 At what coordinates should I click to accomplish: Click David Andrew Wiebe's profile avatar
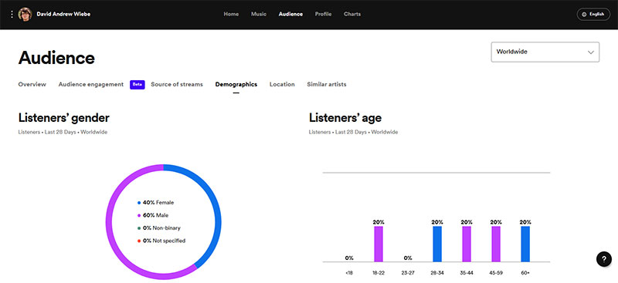tap(25, 14)
